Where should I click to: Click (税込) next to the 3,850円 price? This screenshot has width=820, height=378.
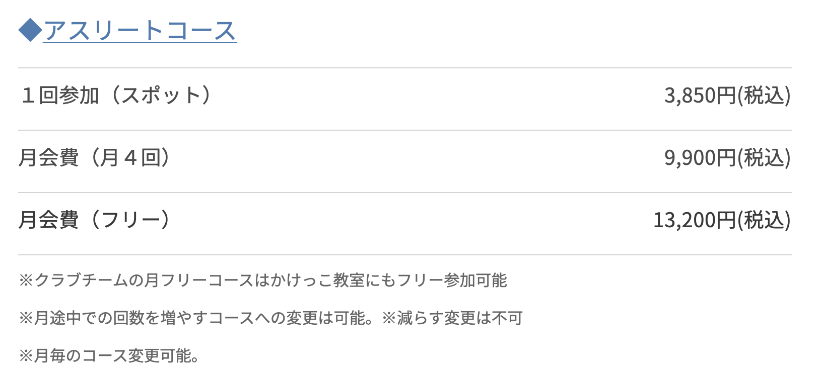(x=764, y=96)
